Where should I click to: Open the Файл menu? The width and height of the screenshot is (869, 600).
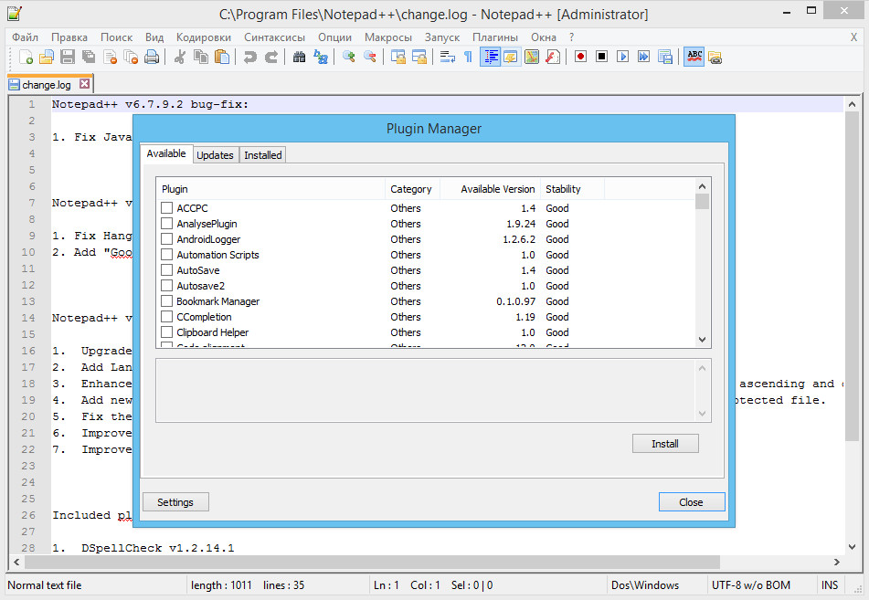click(x=25, y=37)
